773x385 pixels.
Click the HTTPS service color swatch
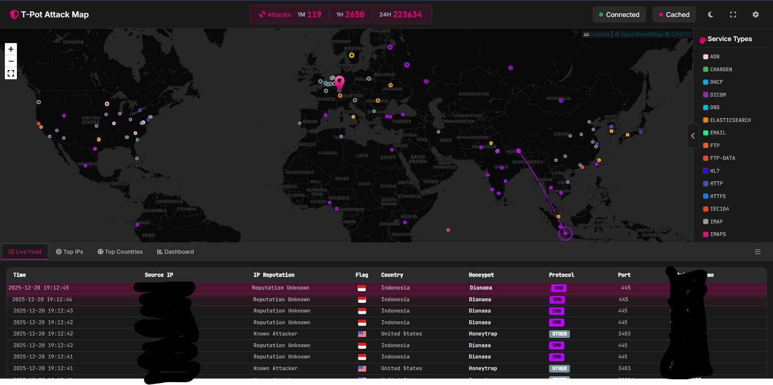[705, 196]
